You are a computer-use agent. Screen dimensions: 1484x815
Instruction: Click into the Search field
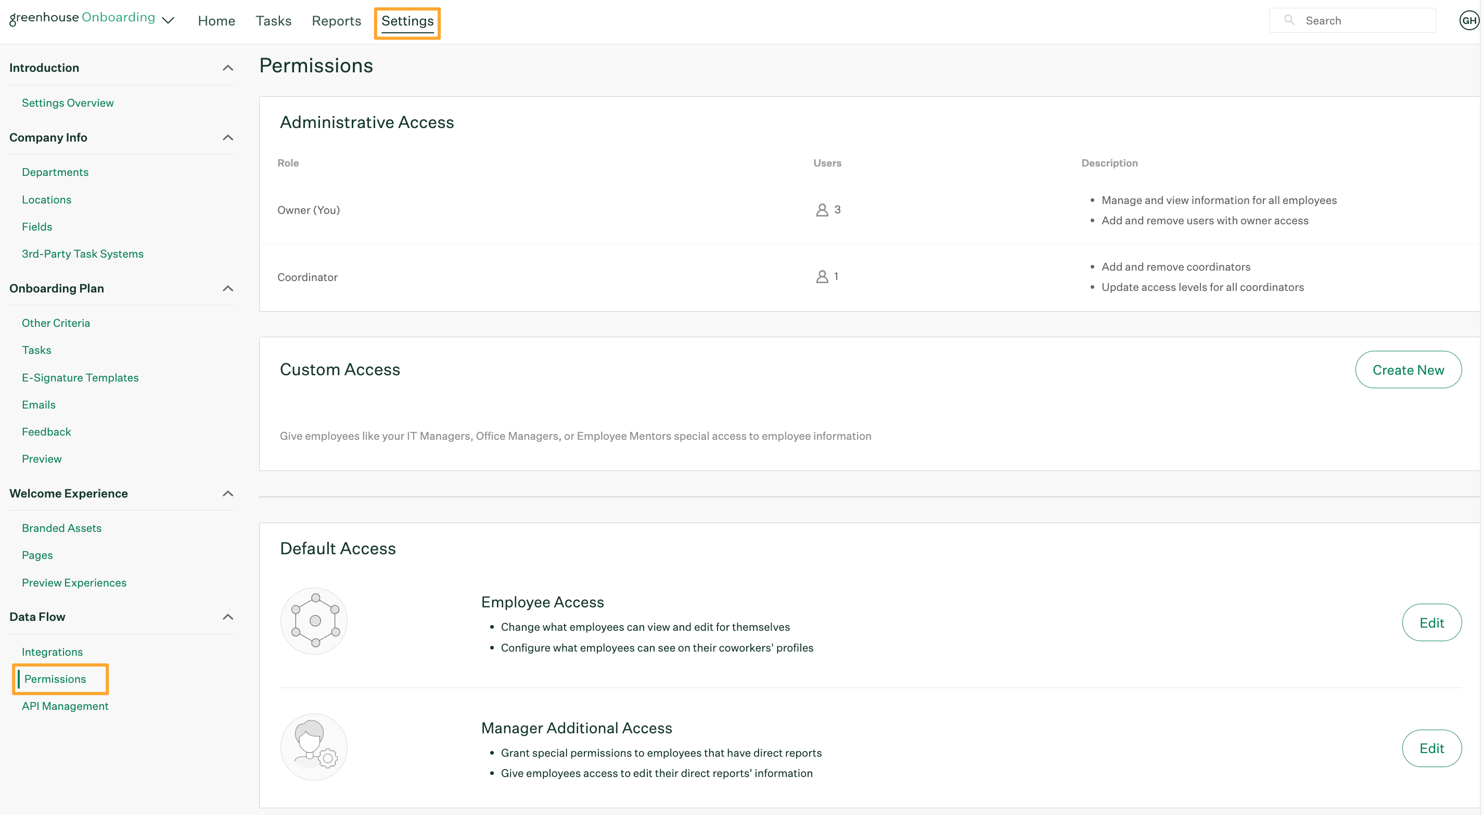(x=1352, y=21)
